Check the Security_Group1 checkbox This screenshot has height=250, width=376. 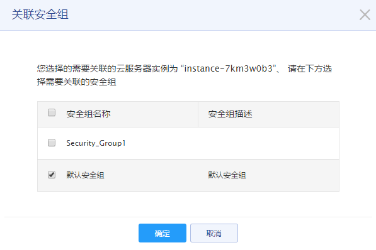(52, 143)
